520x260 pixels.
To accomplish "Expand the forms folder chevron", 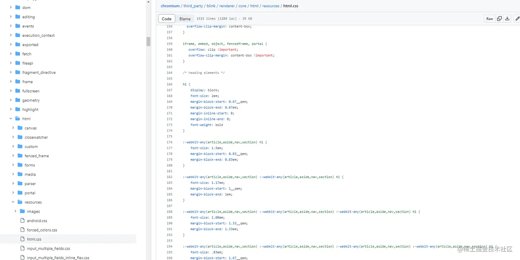I will click(13, 165).
